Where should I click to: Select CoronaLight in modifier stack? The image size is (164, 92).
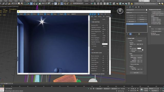point(137,24)
